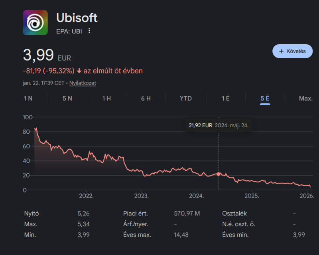This screenshot has height=255, width=319.
Task: Click the 60 y-axis label
Action: click(x=26, y=146)
